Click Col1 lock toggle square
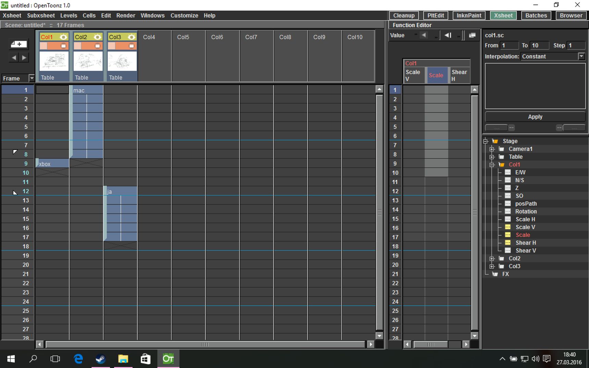The width and height of the screenshot is (589, 368). pos(43,46)
